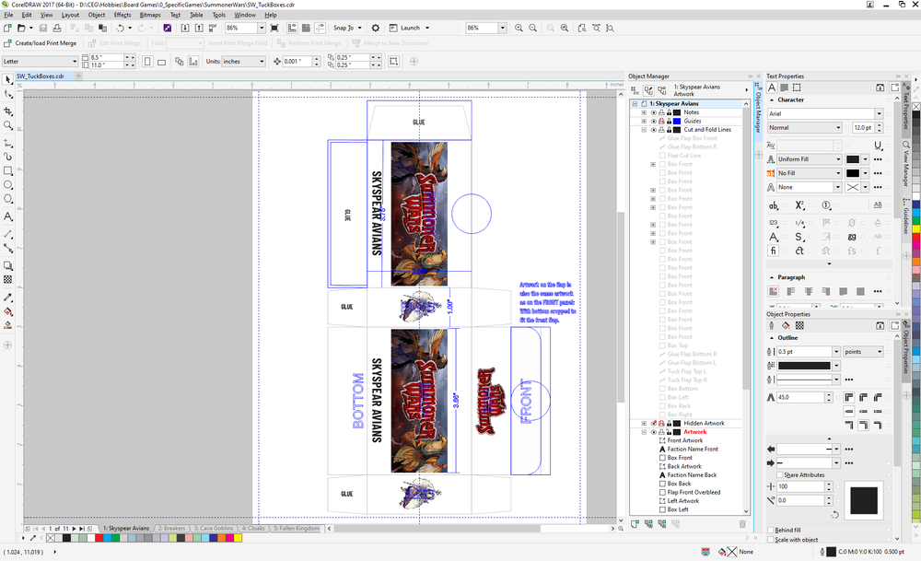Toggle lock icon of Notes layer

[x=669, y=112]
